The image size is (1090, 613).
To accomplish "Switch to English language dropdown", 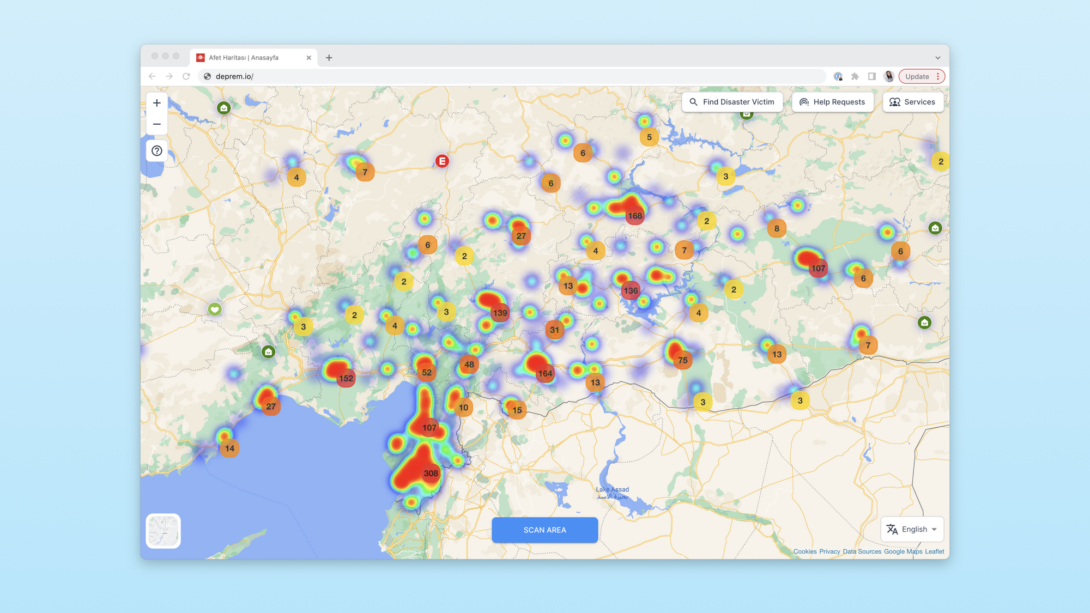I will click(912, 529).
